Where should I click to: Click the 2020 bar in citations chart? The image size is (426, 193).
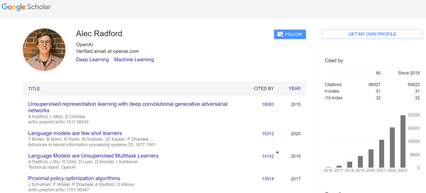point(371,158)
